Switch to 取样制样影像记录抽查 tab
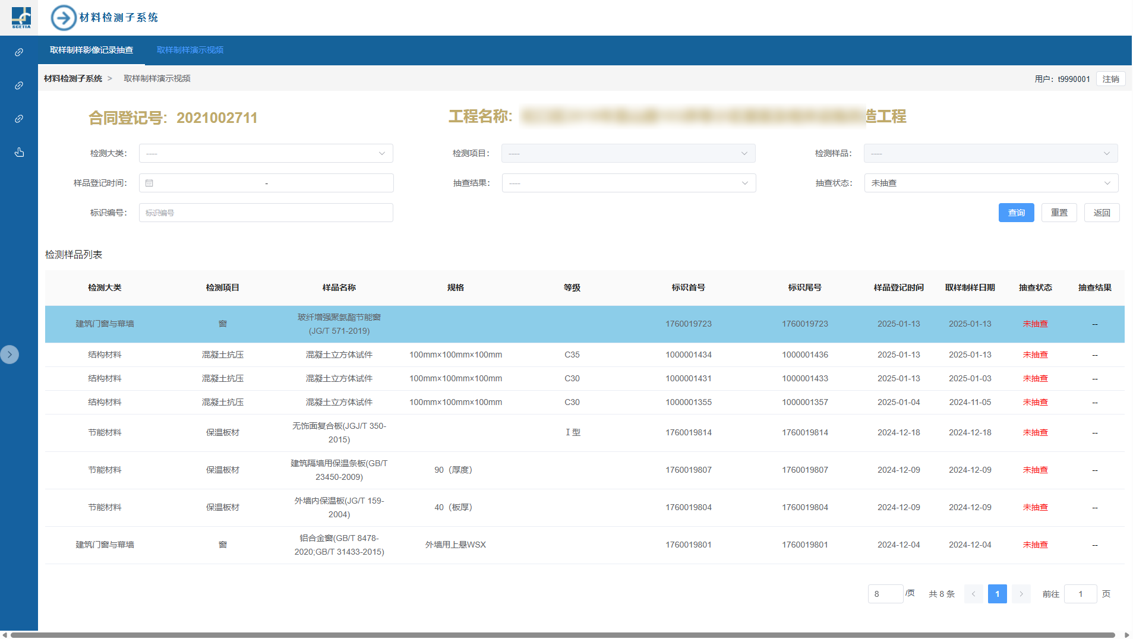 point(91,50)
